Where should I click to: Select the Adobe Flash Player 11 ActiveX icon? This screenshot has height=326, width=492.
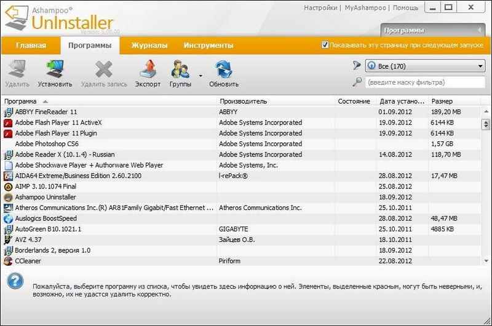8,123
